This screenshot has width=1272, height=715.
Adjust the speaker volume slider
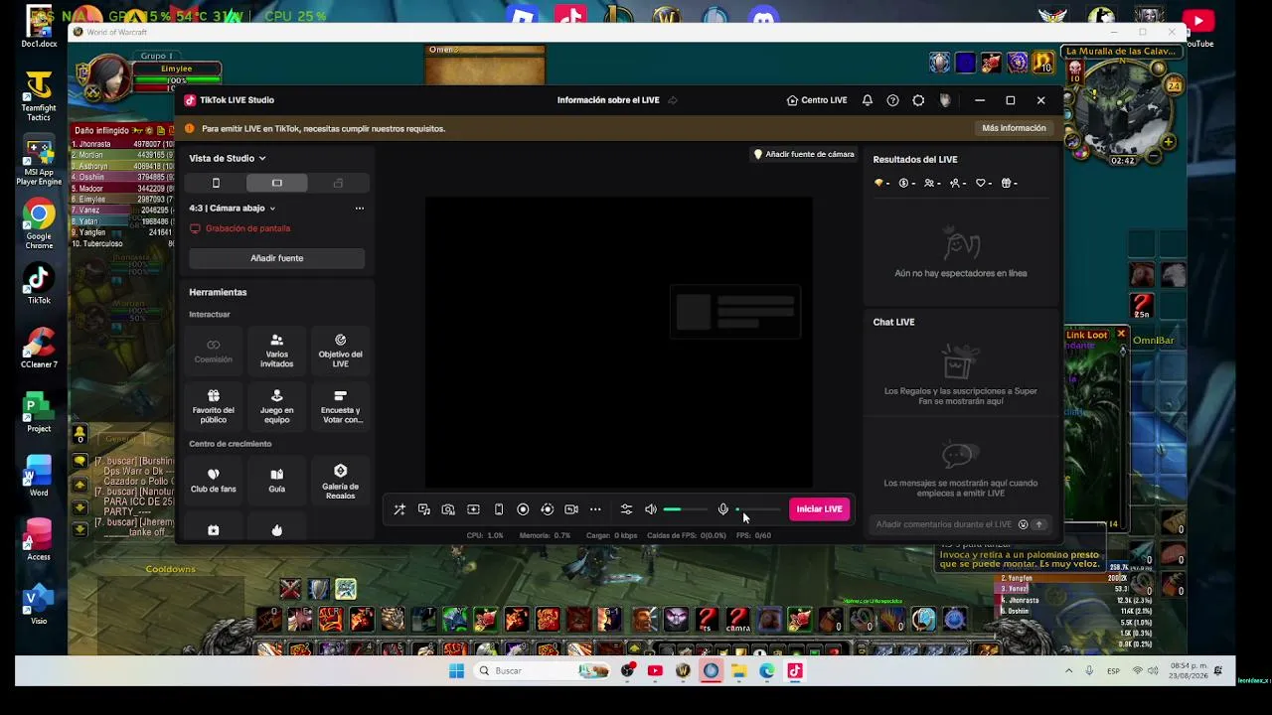(x=686, y=509)
